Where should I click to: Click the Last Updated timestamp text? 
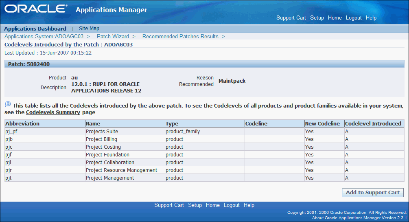(x=48, y=53)
